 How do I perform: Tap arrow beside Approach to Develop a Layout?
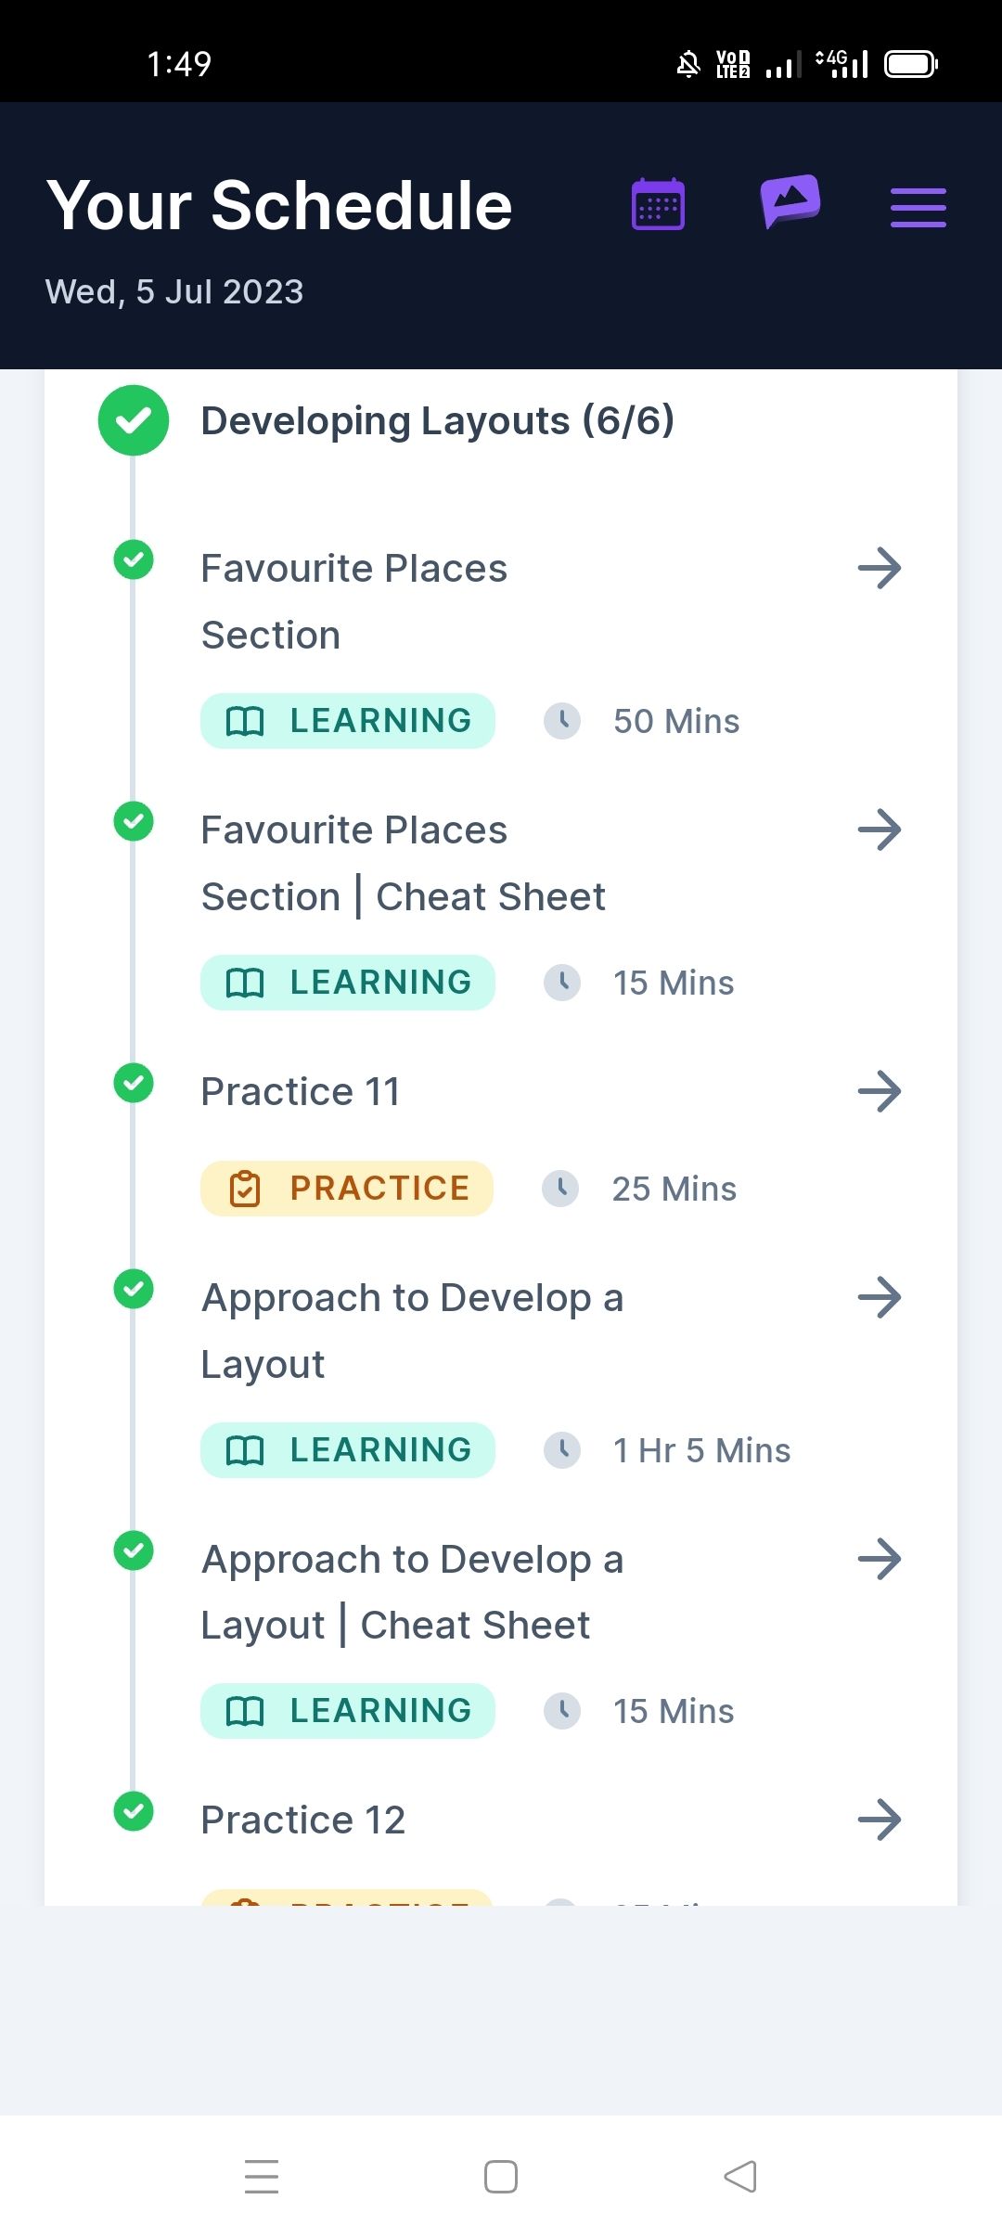point(880,1297)
